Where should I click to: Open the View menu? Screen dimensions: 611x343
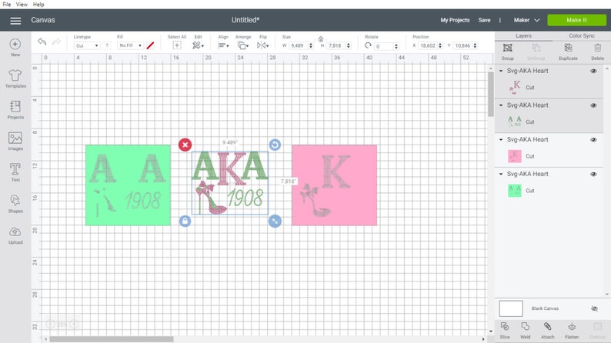click(x=22, y=5)
